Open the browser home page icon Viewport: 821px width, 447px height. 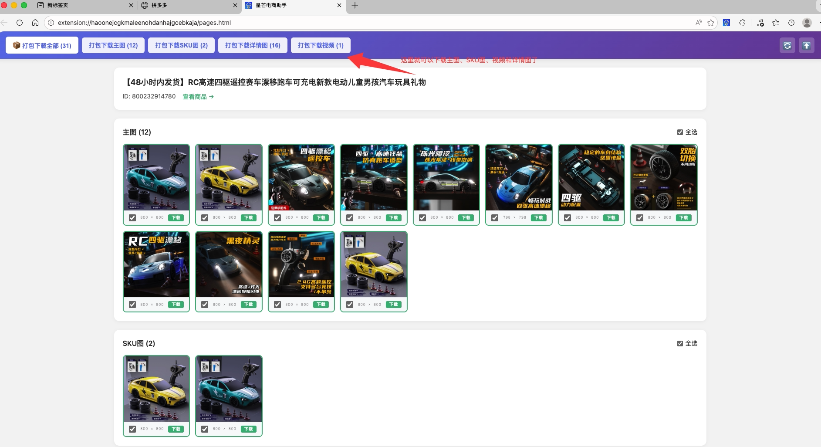click(x=35, y=23)
